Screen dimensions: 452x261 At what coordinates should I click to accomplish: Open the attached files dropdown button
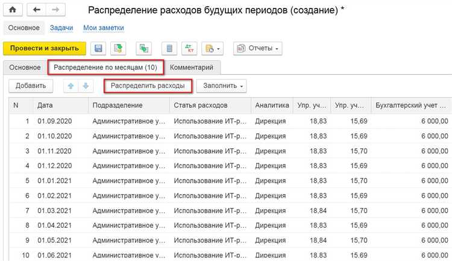click(213, 48)
